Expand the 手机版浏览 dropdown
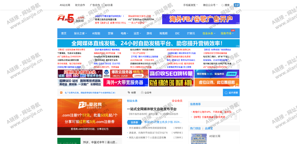This screenshot has width=297, height=144. pyautogui.click(x=190, y=5)
